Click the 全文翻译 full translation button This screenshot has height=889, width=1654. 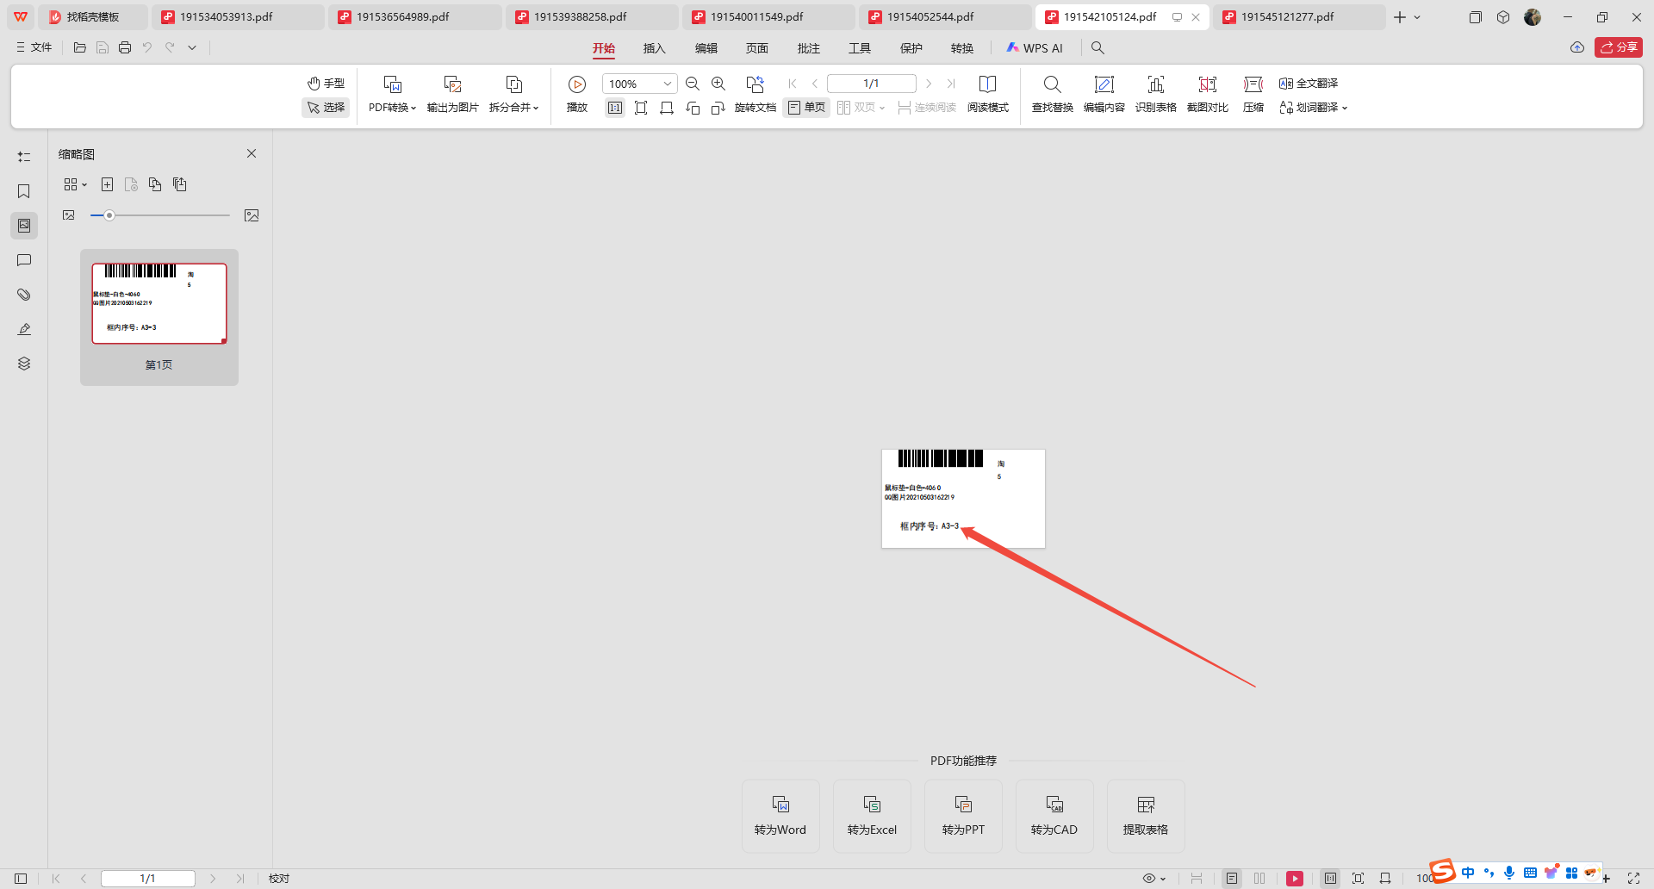coord(1309,84)
